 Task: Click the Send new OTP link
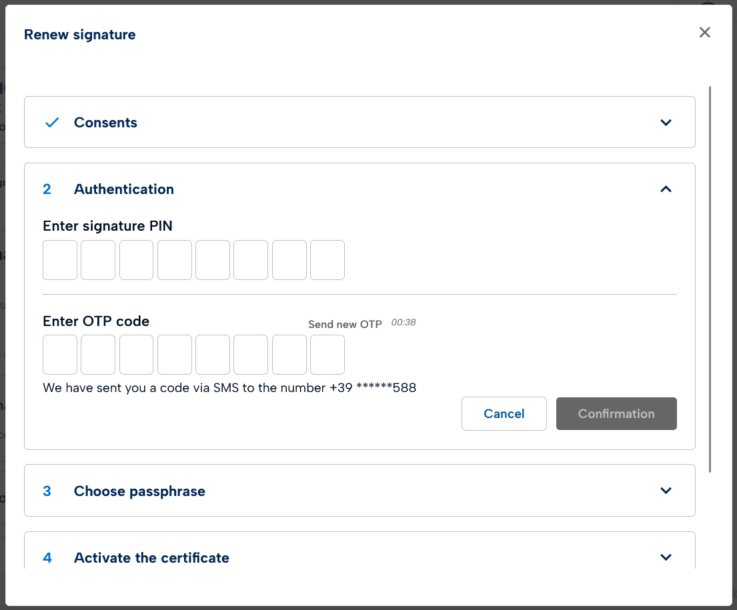click(x=345, y=324)
